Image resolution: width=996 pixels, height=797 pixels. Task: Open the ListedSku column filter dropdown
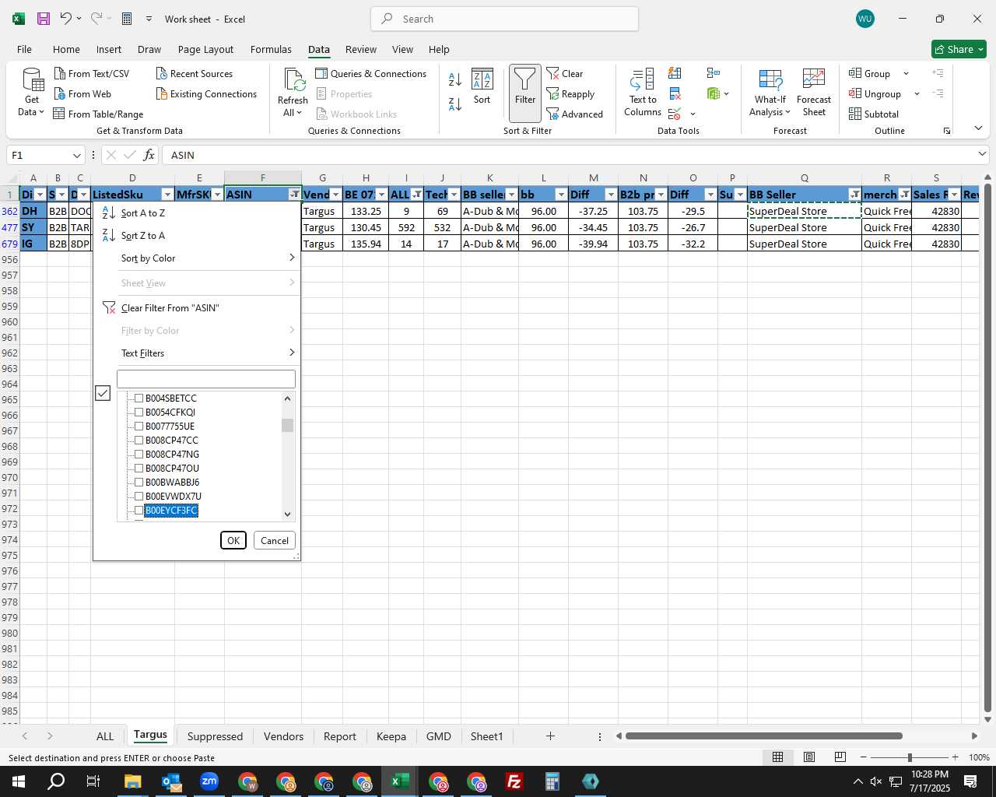[167, 195]
